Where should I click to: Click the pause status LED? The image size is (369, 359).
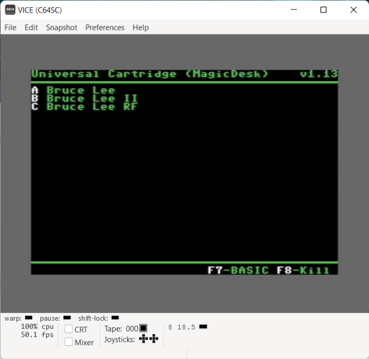tap(67, 318)
